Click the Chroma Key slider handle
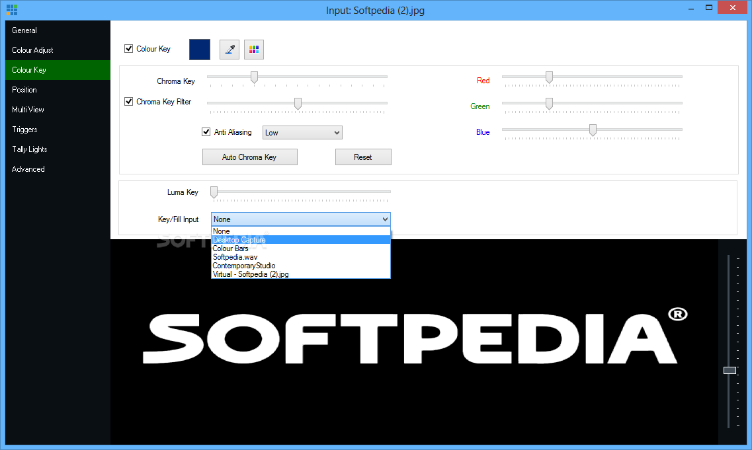 tap(254, 77)
